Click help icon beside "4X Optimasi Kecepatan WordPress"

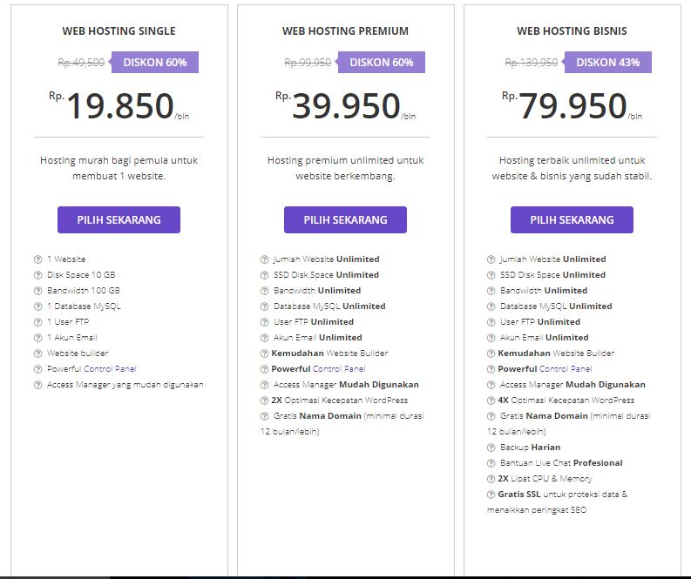pos(491,401)
